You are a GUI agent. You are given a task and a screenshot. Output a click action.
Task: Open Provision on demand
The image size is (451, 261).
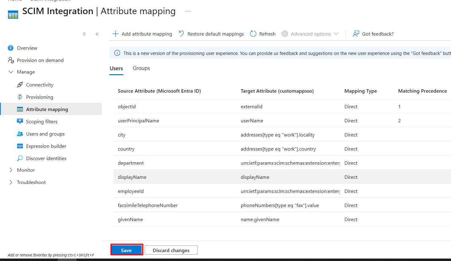point(40,60)
